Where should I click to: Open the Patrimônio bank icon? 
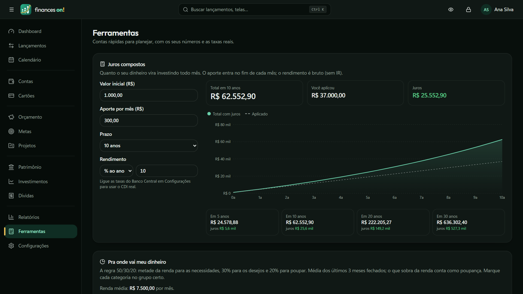tap(11, 167)
